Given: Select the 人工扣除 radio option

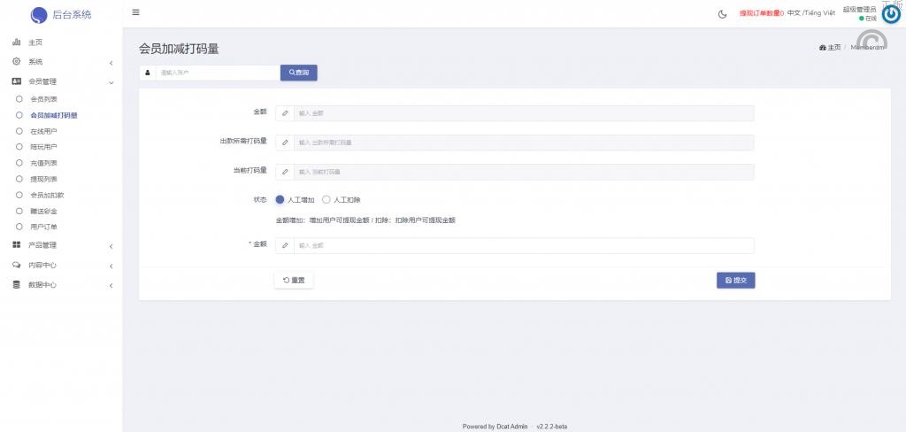Looking at the screenshot, I should pyautogui.click(x=326, y=200).
